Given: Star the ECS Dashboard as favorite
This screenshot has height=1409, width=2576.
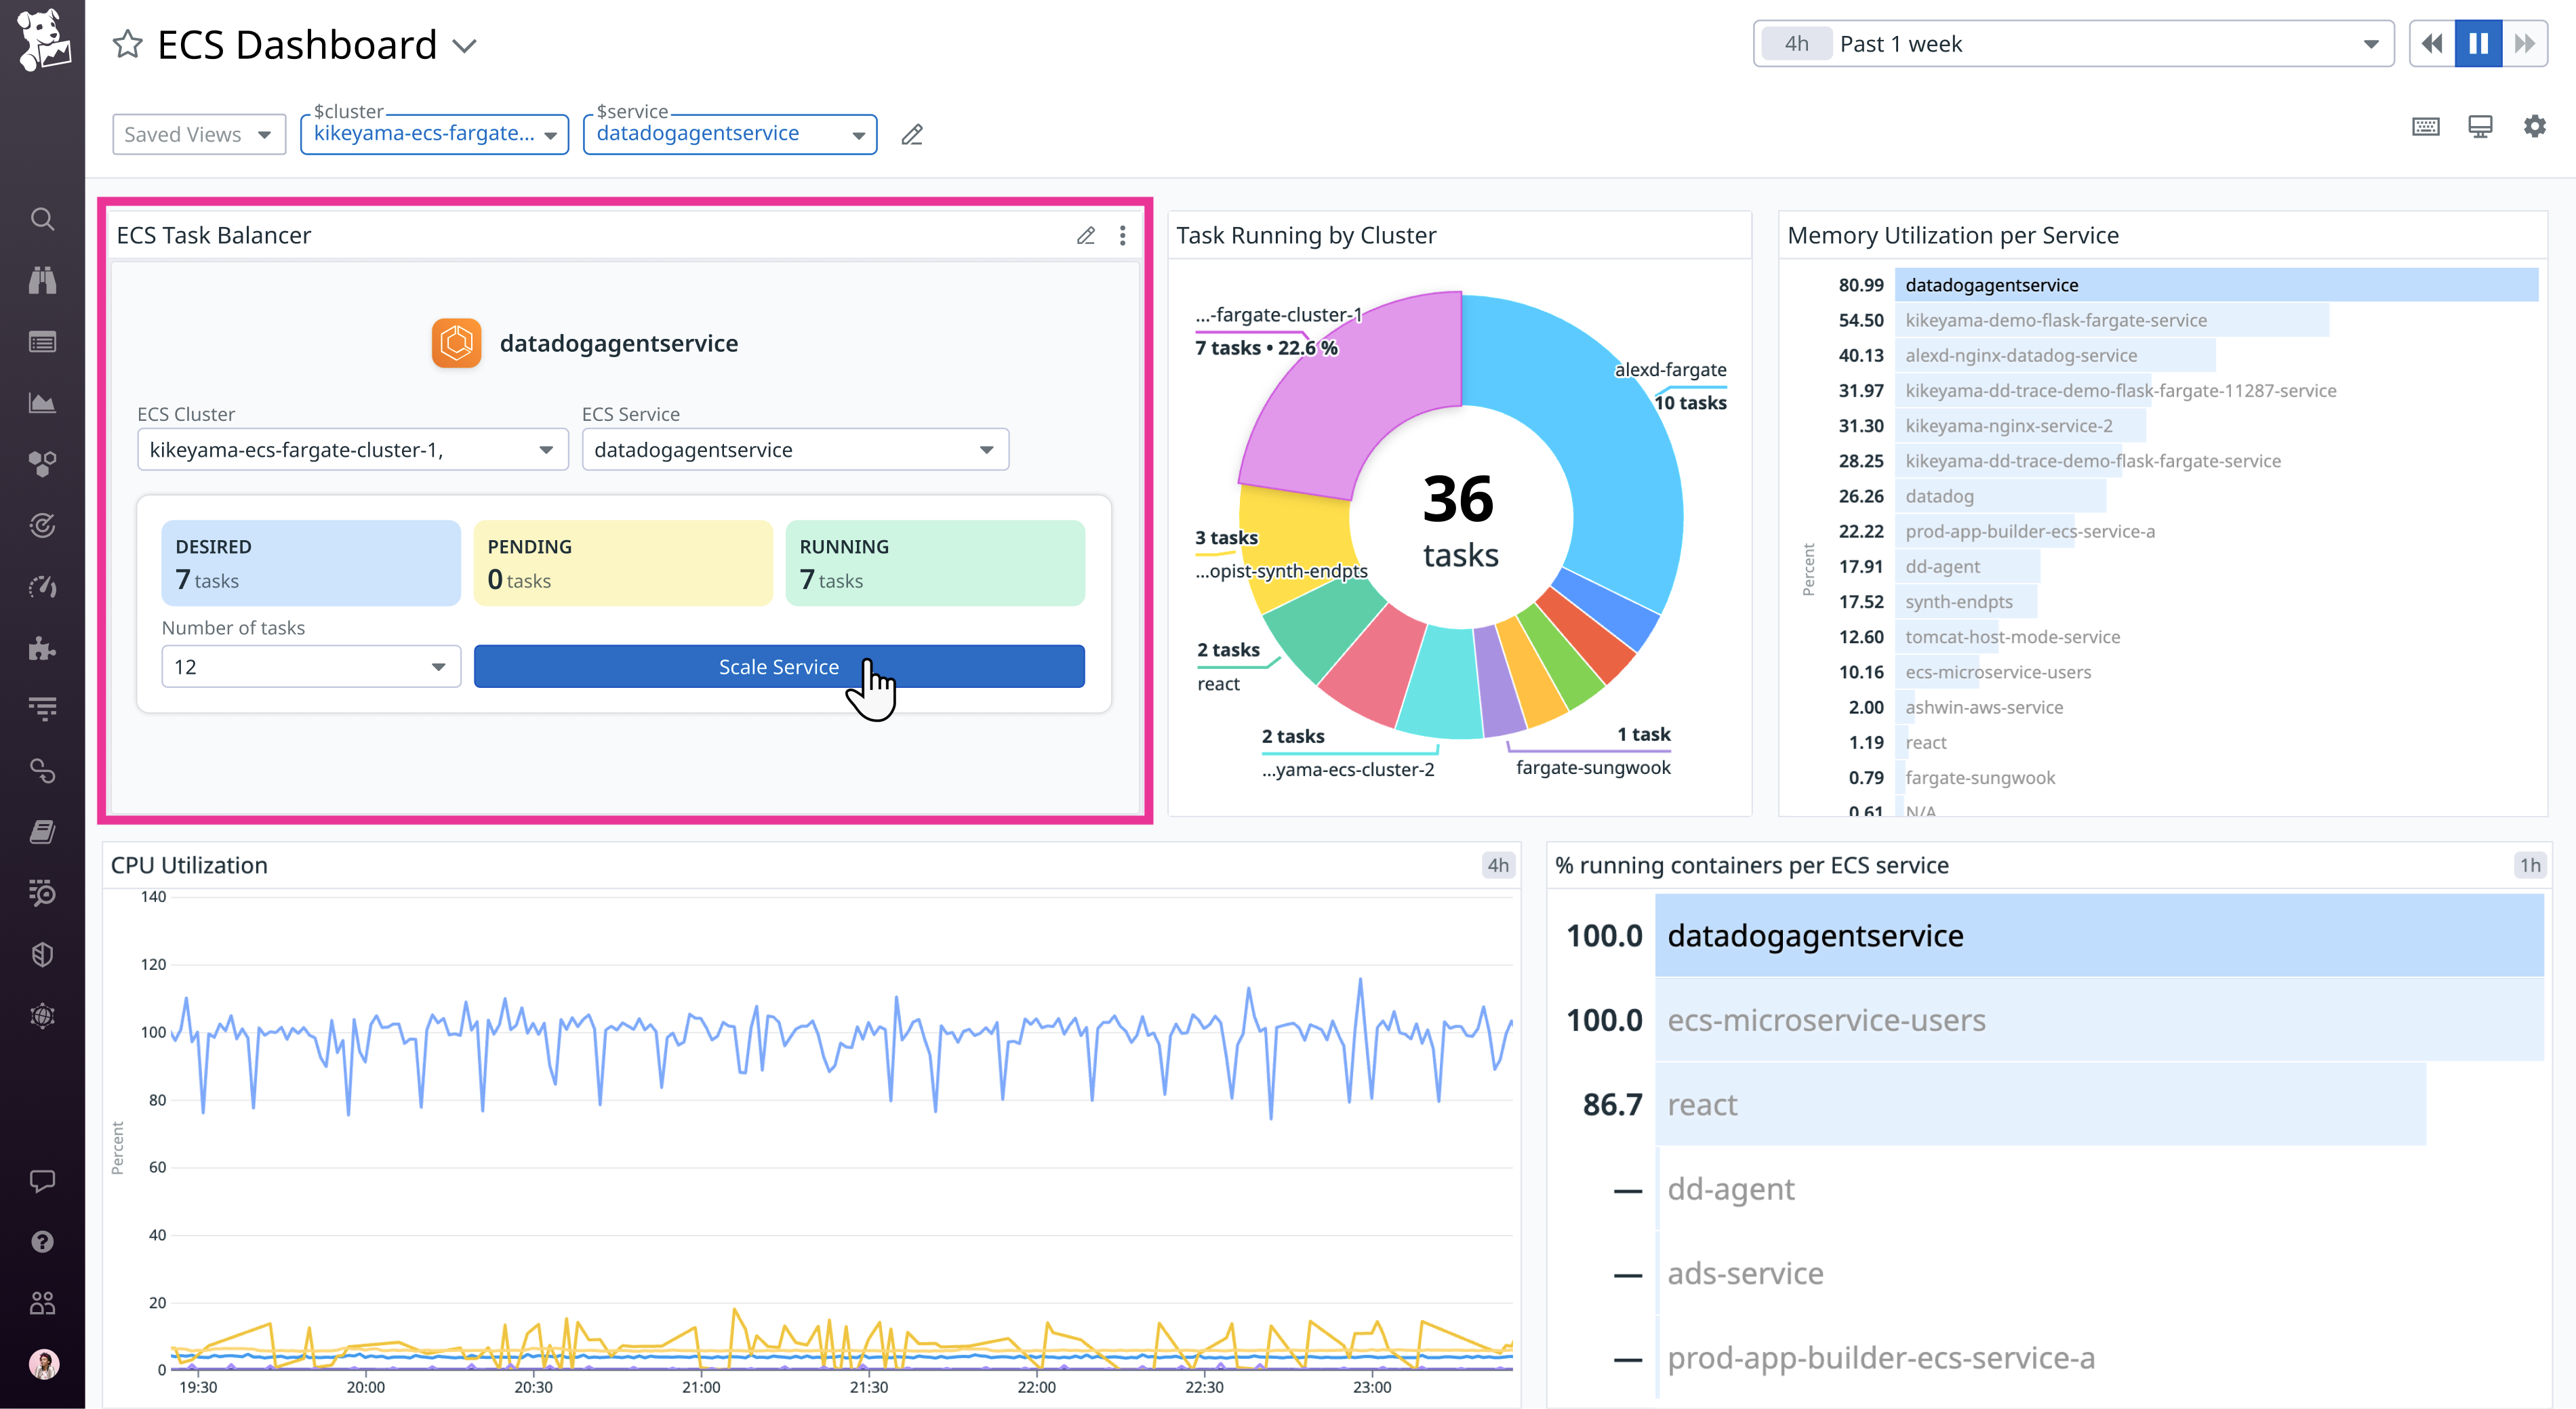Looking at the screenshot, I should [128, 45].
